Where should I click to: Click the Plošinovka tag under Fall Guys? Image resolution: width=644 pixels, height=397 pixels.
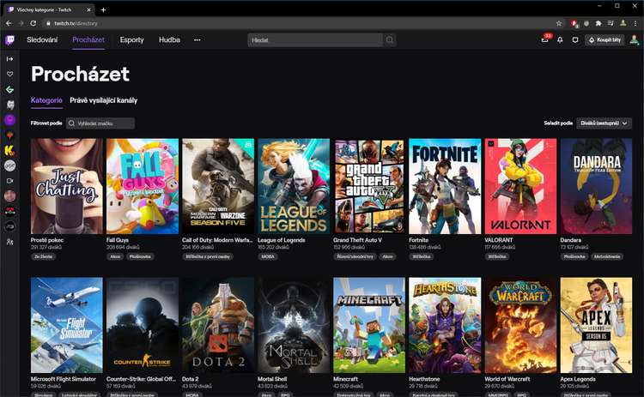[x=141, y=256]
